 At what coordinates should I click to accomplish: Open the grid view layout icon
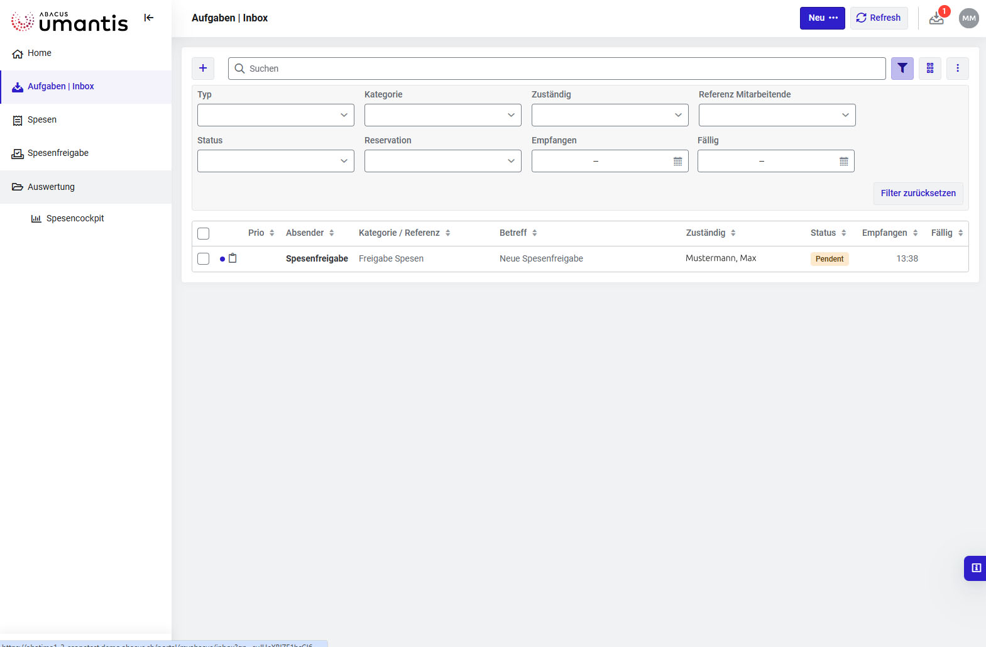click(929, 69)
